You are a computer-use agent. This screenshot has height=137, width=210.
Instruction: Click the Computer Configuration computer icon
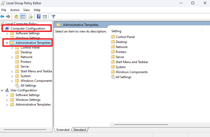coord(7,29)
